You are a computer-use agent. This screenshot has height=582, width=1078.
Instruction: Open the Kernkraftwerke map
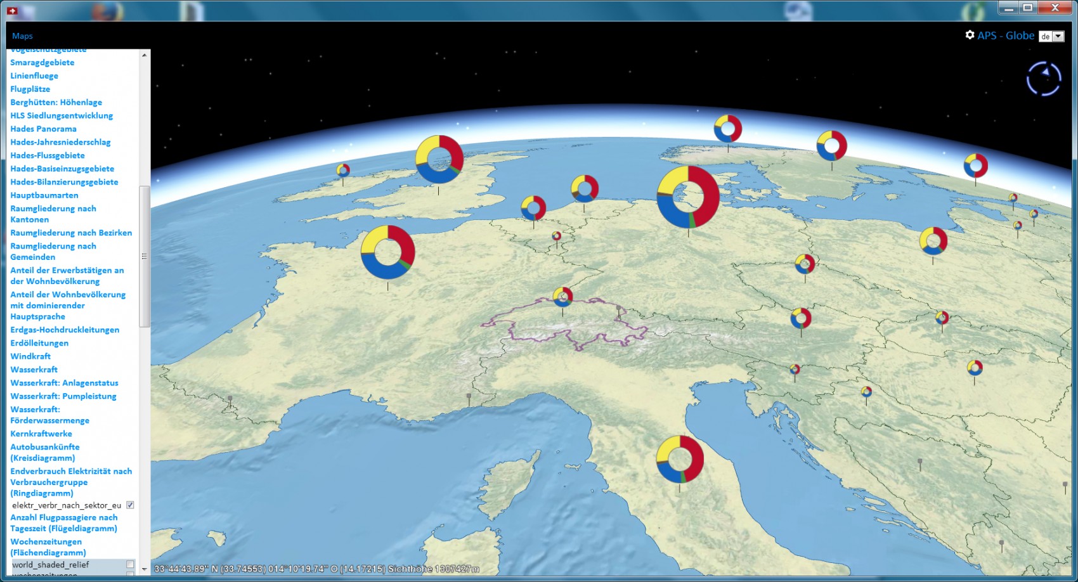point(41,434)
